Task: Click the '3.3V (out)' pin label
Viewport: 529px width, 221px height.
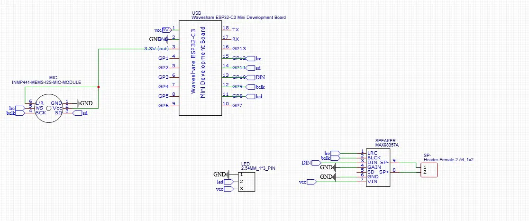Action: (x=156, y=48)
